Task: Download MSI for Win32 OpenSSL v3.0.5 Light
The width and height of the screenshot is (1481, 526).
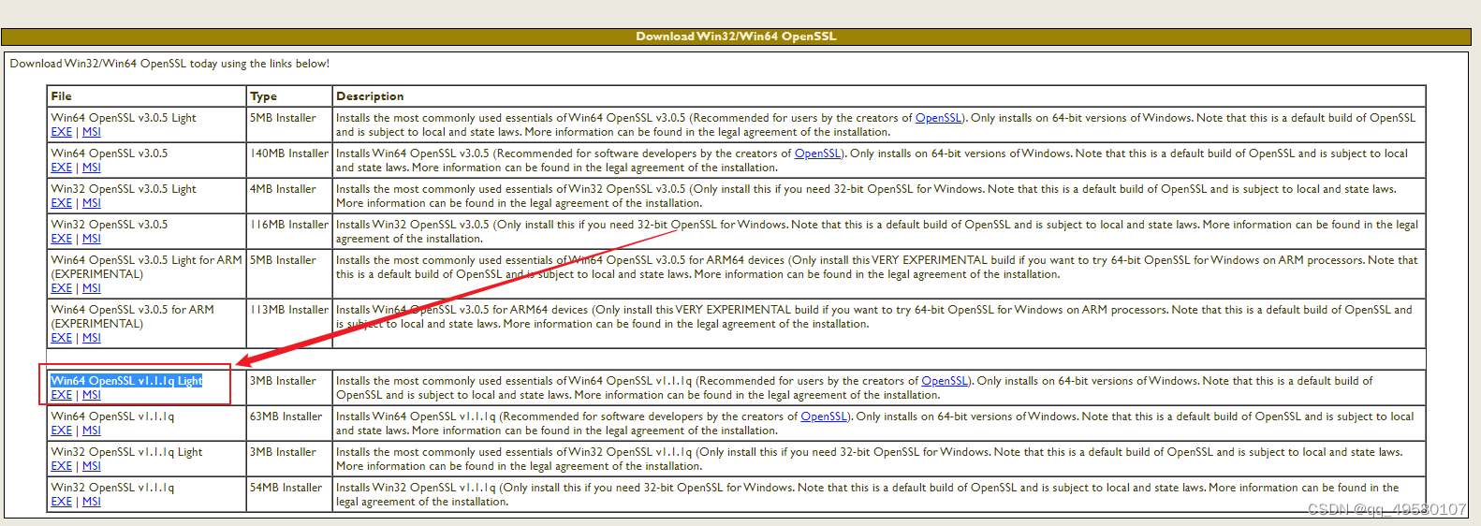Action: coord(91,203)
